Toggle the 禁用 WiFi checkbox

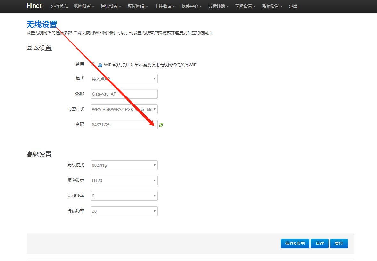[x=93, y=64]
